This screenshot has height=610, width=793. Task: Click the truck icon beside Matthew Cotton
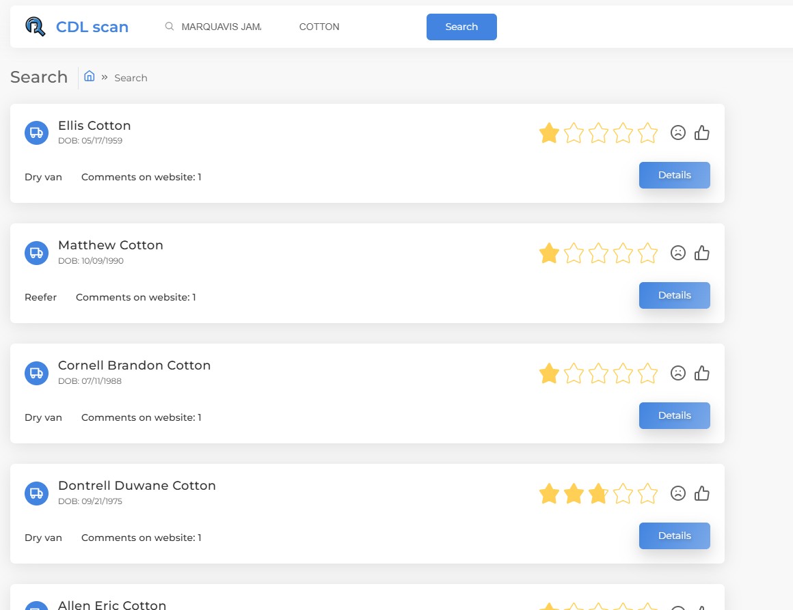(36, 253)
